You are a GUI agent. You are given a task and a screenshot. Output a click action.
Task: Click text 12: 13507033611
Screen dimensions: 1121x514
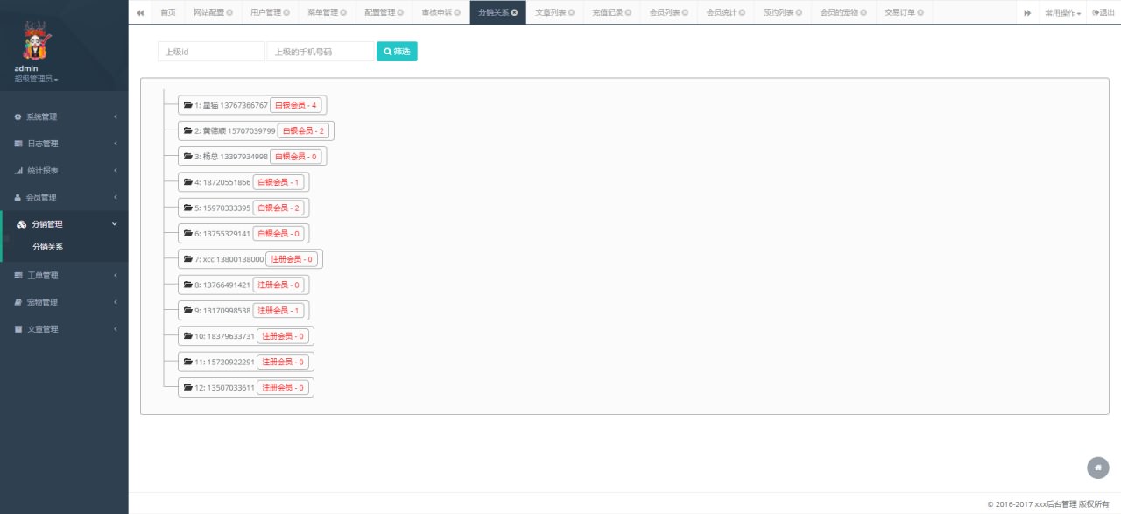tap(224, 387)
